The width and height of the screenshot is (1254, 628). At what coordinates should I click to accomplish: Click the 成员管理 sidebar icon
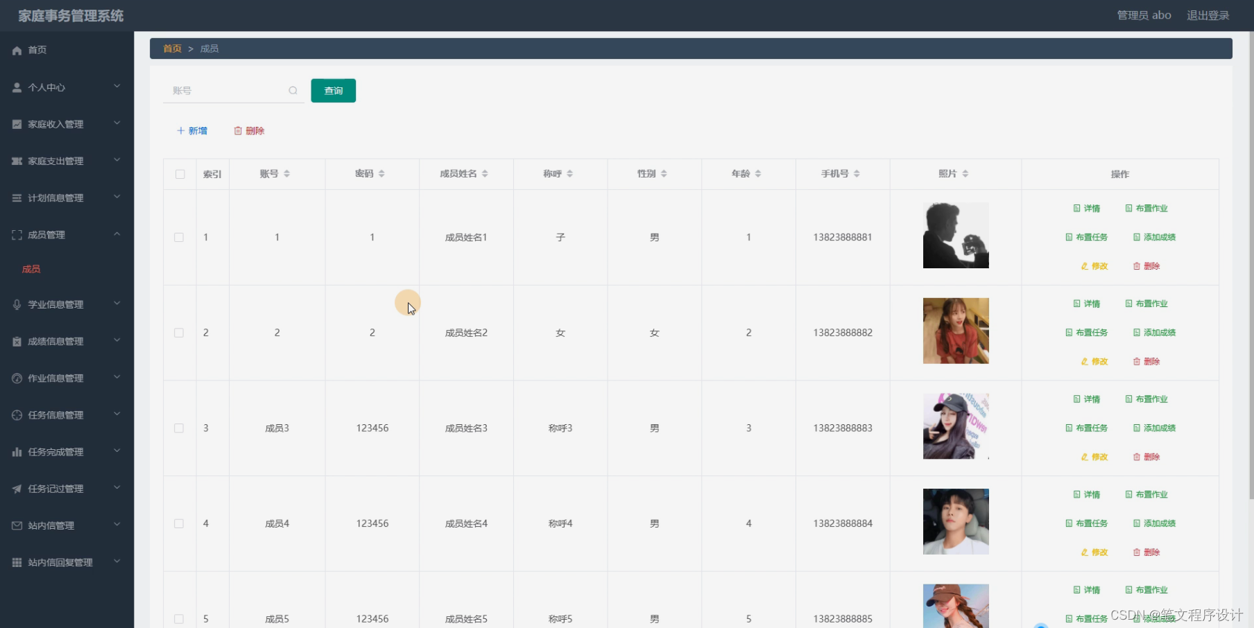coord(17,235)
